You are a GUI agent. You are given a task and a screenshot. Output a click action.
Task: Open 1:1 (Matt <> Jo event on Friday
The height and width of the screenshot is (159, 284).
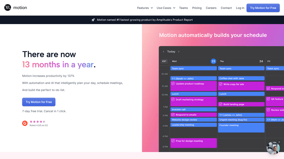pos(275,120)
